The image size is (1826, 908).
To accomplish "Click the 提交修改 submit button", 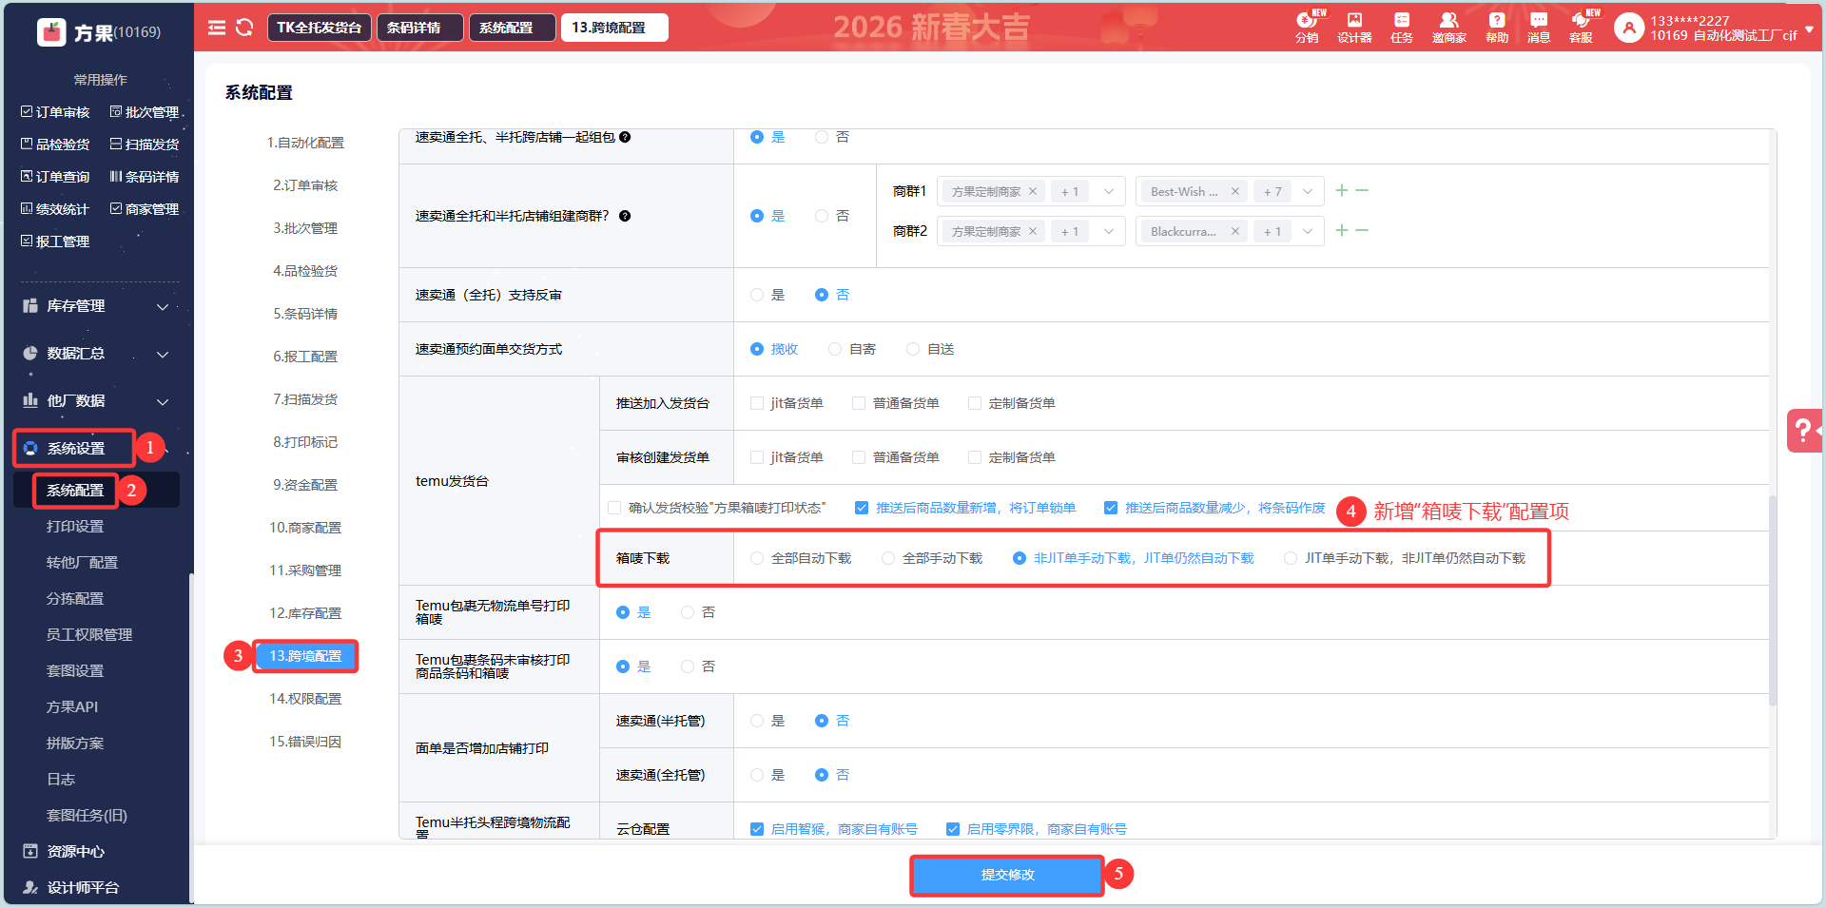I will click(1007, 875).
